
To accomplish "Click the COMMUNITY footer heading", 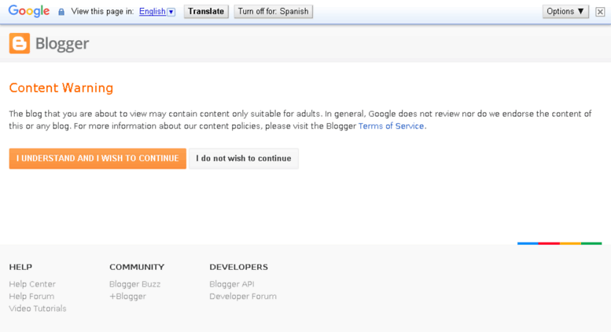I will click(x=137, y=267).
